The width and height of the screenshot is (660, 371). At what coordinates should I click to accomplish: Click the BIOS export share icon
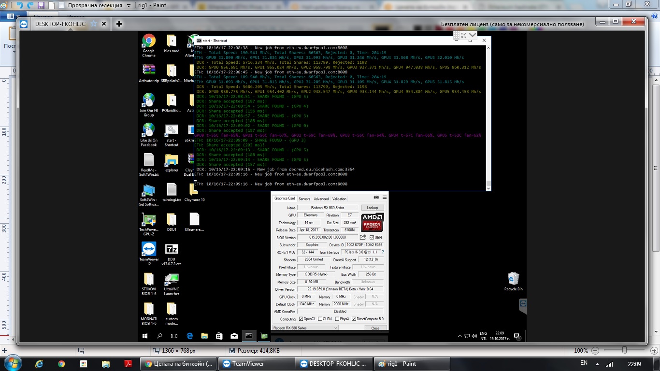coord(363,237)
